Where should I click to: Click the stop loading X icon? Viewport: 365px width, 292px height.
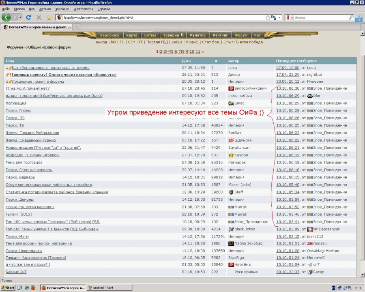click(x=39, y=17)
